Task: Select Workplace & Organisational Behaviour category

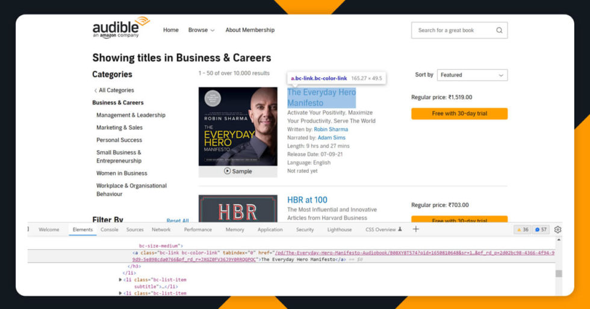Action: point(131,190)
